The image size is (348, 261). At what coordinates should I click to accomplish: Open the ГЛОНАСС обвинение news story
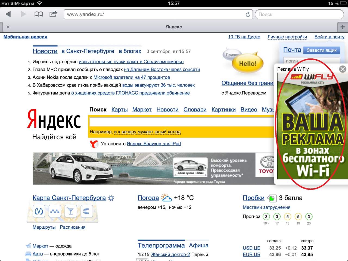tap(130, 93)
